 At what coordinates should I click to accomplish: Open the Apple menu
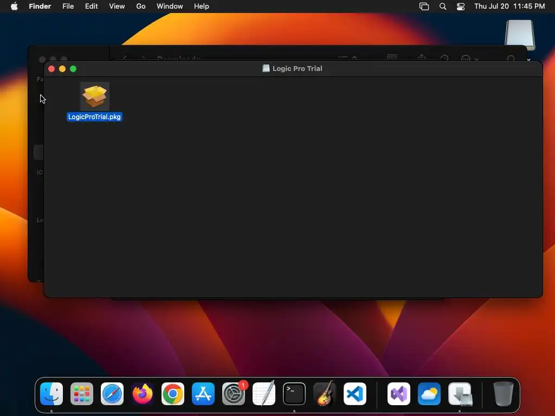pyautogui.click(x=14, y=6)
